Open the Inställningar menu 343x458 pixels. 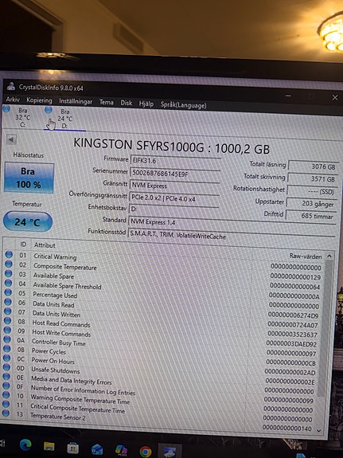(76, 101)
